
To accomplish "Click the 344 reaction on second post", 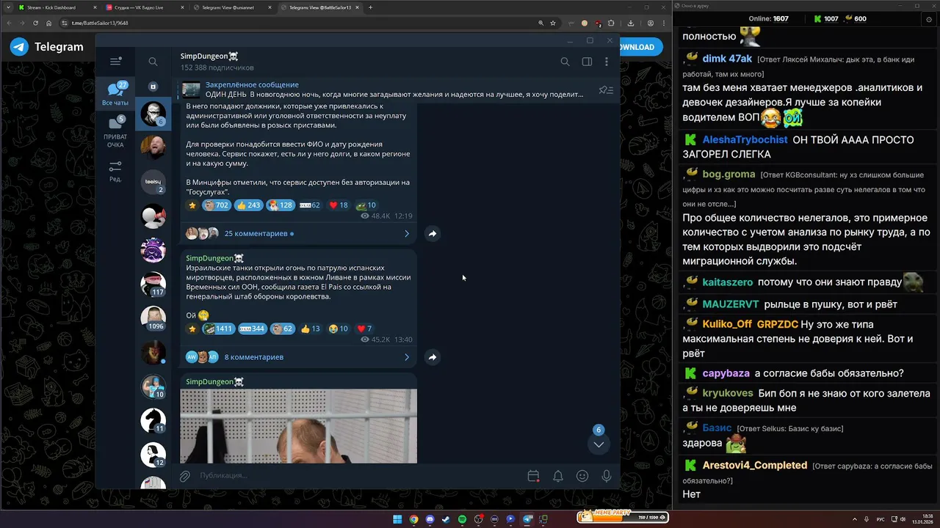I will 252,329.
